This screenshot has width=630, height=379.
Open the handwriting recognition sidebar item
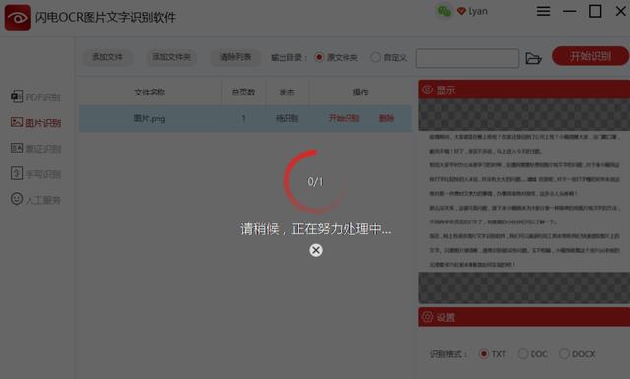coord(35,174)
